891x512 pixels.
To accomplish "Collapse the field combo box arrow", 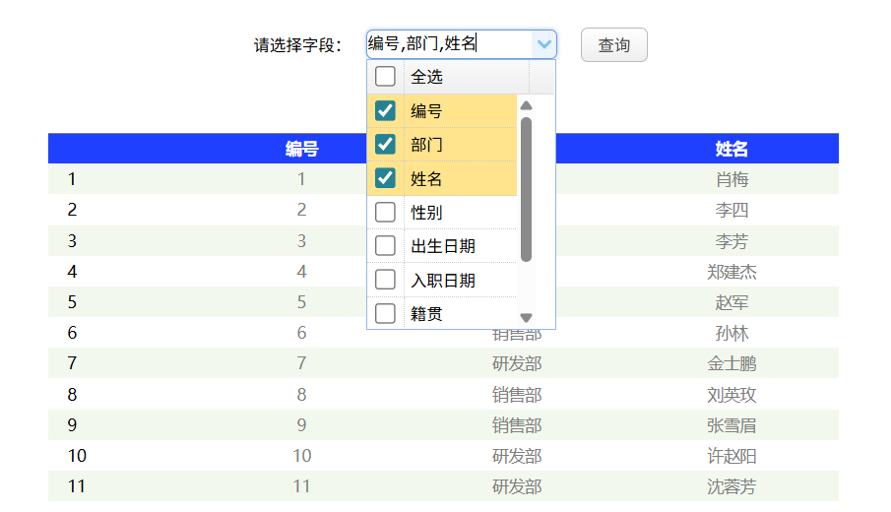I will (543, 44).
